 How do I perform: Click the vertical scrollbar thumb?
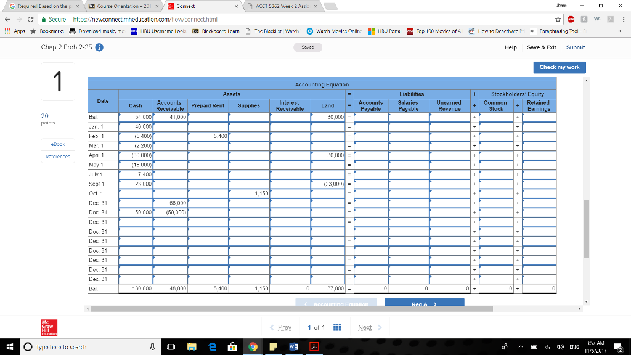(x=586, y=229)
